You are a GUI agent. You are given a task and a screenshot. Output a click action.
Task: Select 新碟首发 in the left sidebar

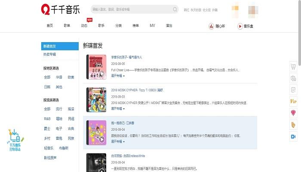[x=60, y=46]
